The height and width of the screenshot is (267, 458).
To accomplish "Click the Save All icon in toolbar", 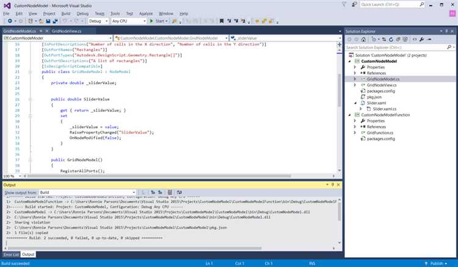I will (x=55, y=21).
